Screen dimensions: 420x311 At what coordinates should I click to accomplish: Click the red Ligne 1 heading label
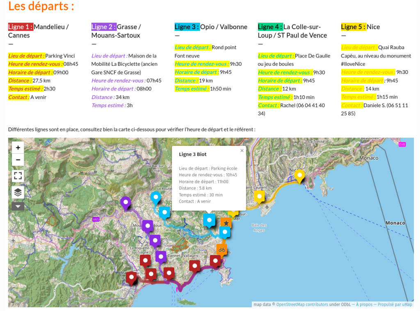21,27
